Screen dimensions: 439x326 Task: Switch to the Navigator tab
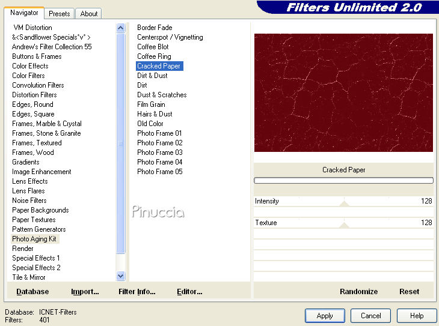[24, 13]
